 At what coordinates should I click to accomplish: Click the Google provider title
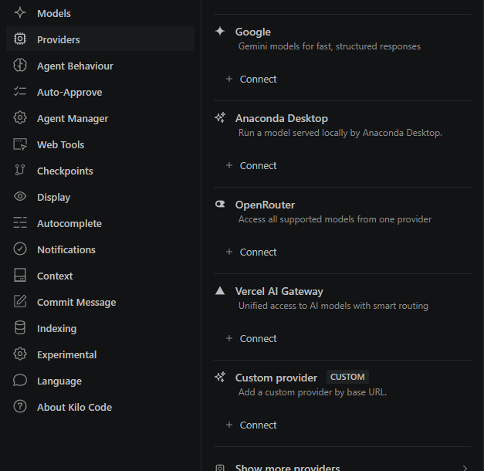click(252, 32)
